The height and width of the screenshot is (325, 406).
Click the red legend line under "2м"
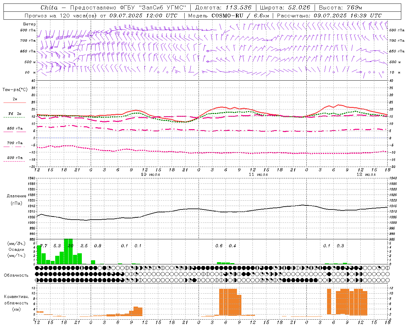click(x=15, y=103)
